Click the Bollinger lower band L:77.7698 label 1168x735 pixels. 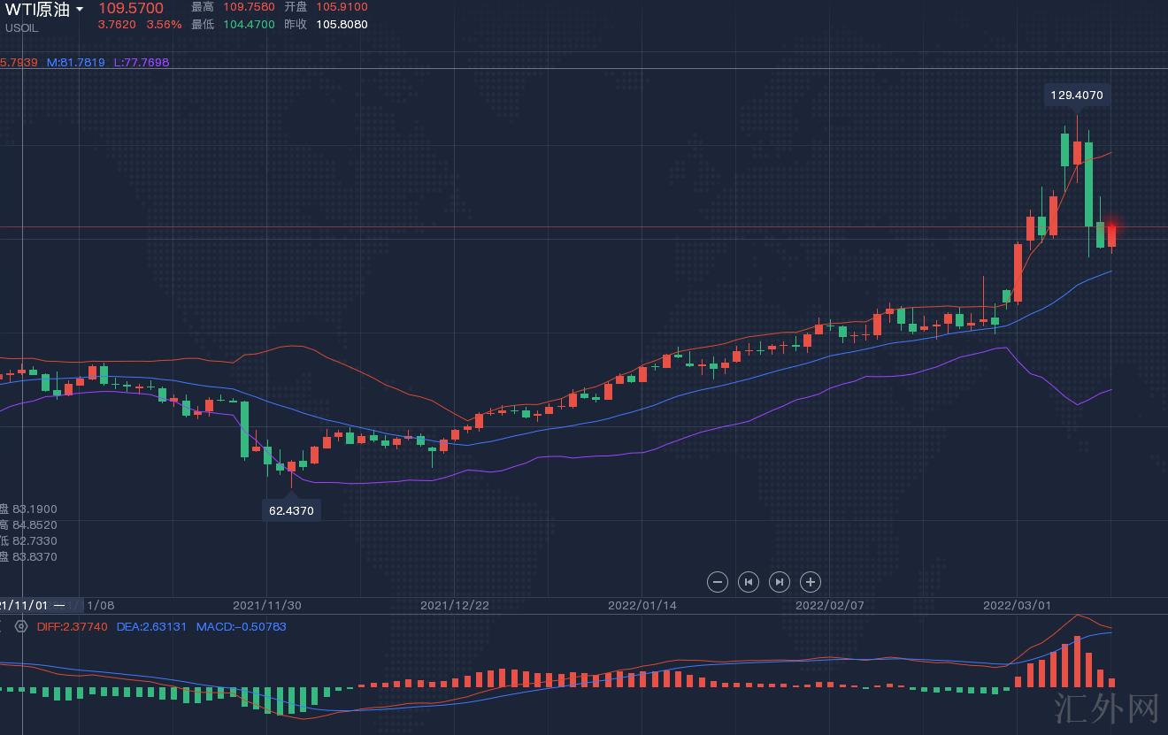[x=142, y=62]
